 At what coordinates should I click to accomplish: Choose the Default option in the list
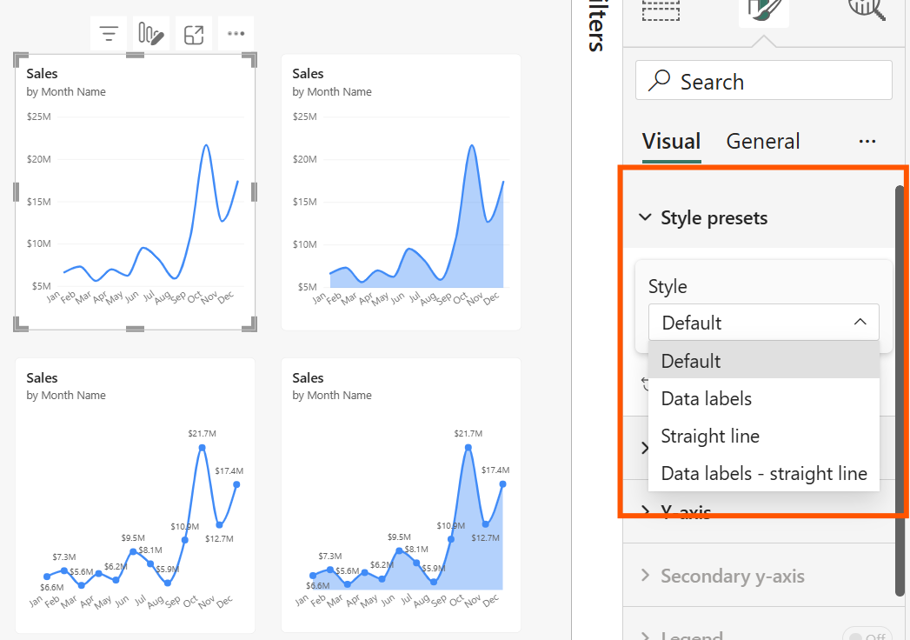pyautogui.click(x=764, y=361)
